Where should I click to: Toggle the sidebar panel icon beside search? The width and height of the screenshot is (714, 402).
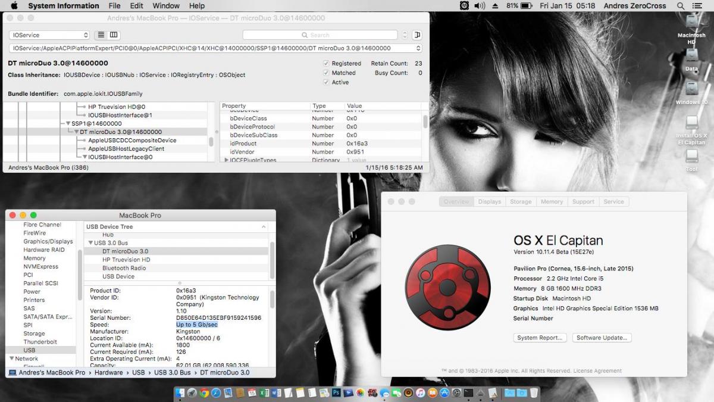coord(417,35)
